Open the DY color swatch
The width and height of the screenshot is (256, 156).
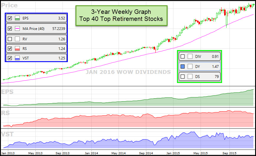point(190,67)
